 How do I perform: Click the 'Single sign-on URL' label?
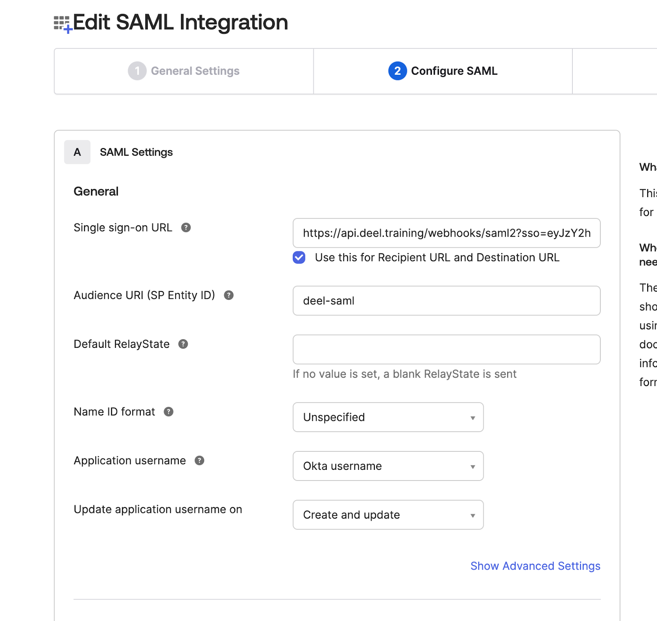123,228
